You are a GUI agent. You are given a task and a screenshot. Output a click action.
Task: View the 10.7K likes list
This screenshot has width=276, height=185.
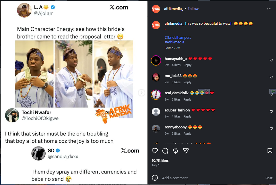(160, 161)
